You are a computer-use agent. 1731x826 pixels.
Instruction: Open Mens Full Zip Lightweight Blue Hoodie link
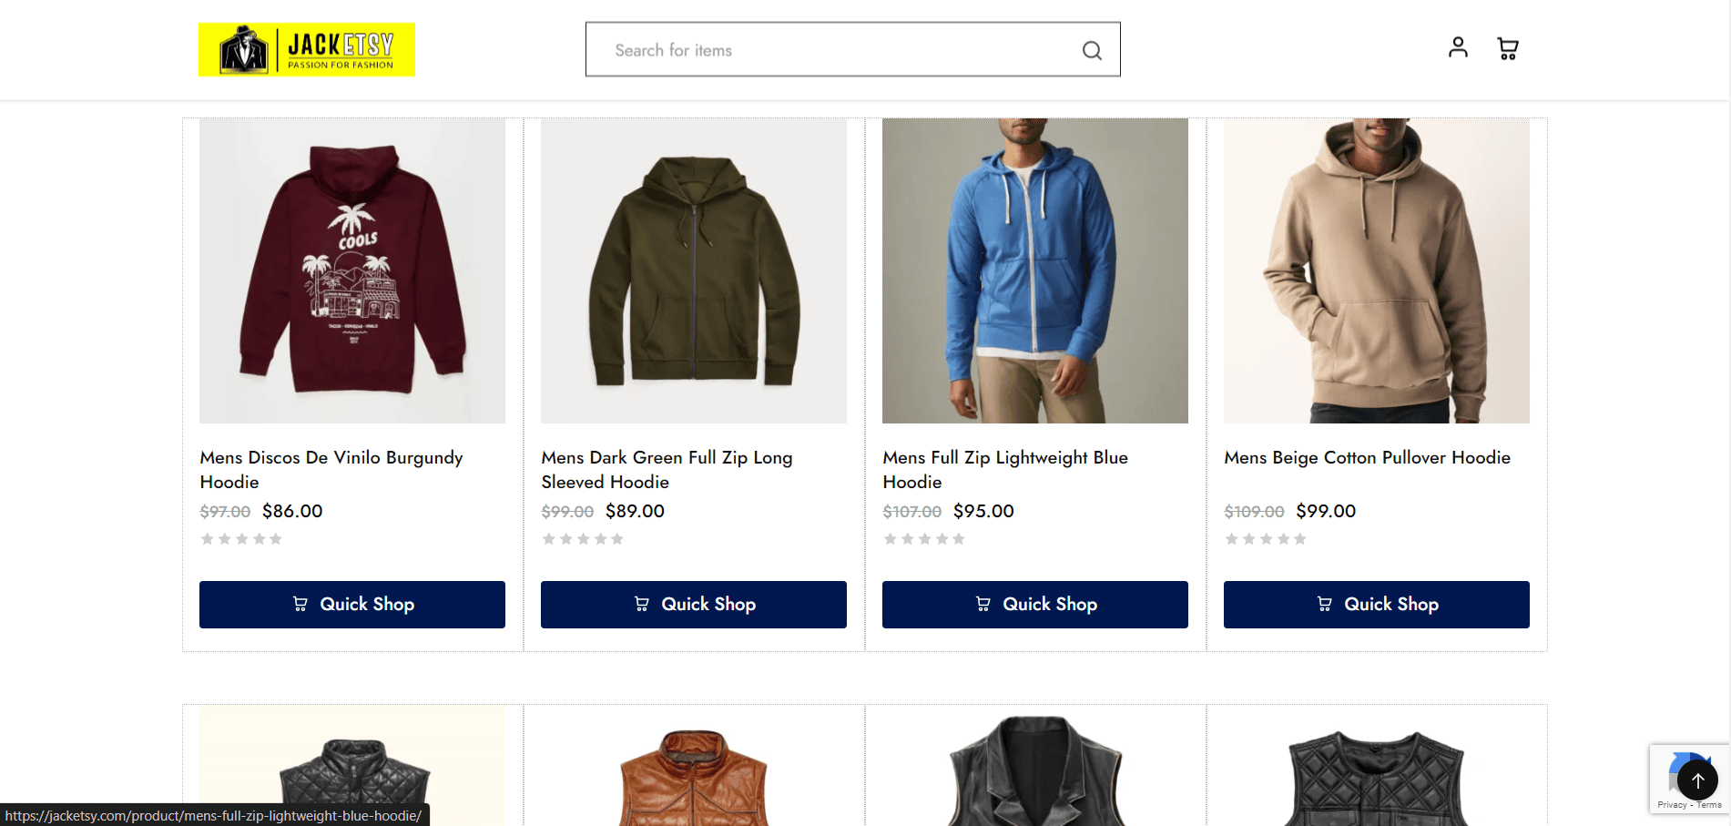[x=1005, y=470]
